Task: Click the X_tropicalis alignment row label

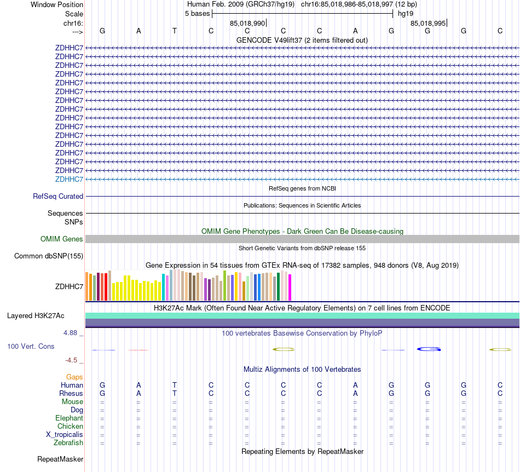Action: (x=65, y=435)
